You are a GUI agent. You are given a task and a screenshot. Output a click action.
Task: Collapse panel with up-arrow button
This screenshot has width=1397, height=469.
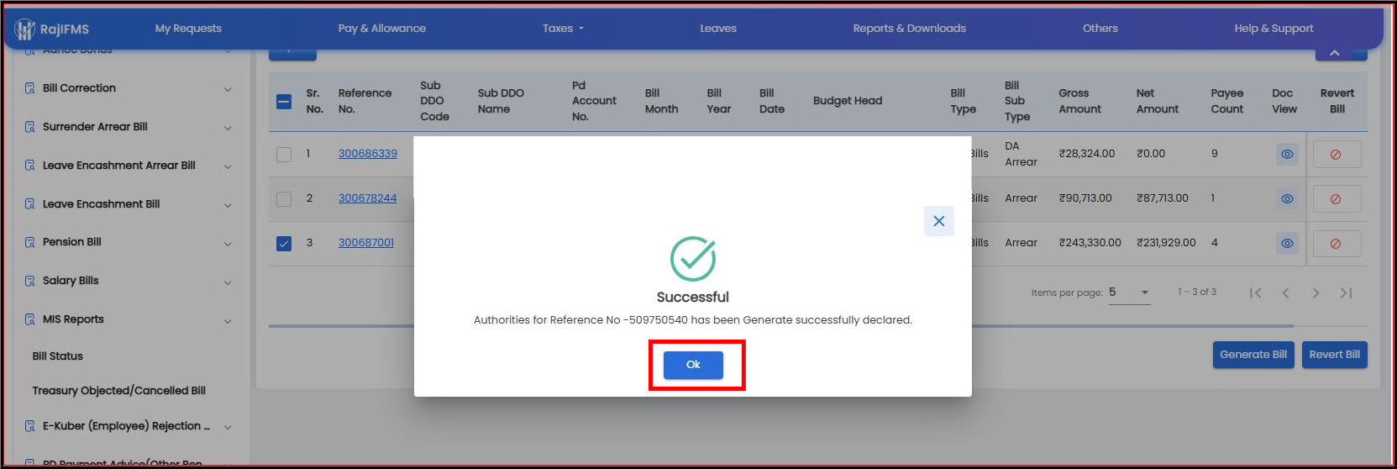(1335, 53)
